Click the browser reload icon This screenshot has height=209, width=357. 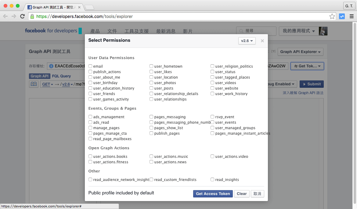coord(22,16)
